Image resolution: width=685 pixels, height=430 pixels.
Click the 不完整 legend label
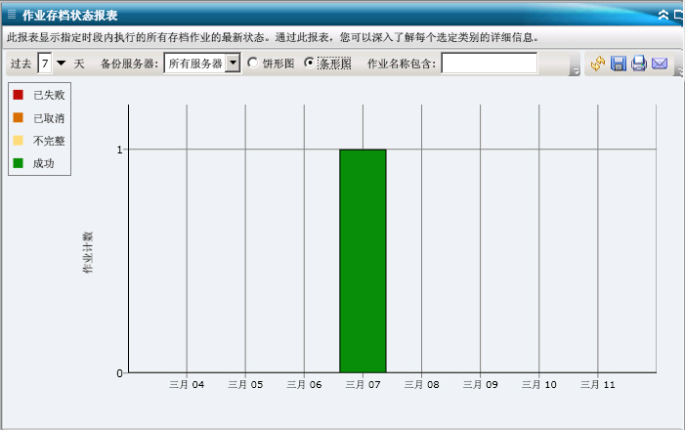point(49,141)
